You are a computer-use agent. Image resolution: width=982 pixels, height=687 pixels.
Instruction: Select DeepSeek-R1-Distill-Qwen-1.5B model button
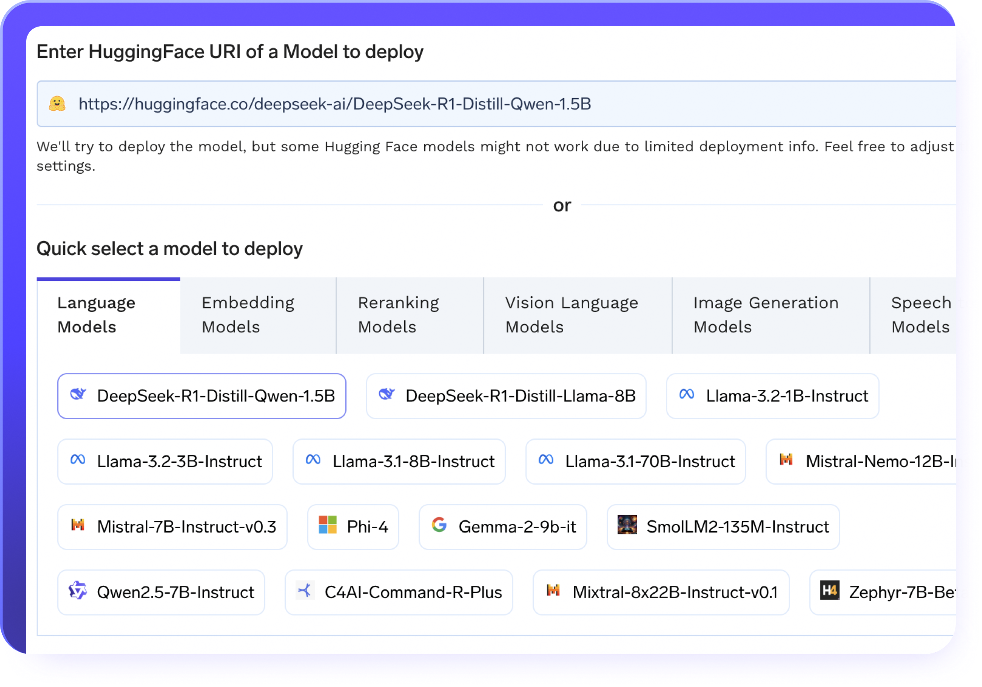pyautogui.click(x=202, y=396)
